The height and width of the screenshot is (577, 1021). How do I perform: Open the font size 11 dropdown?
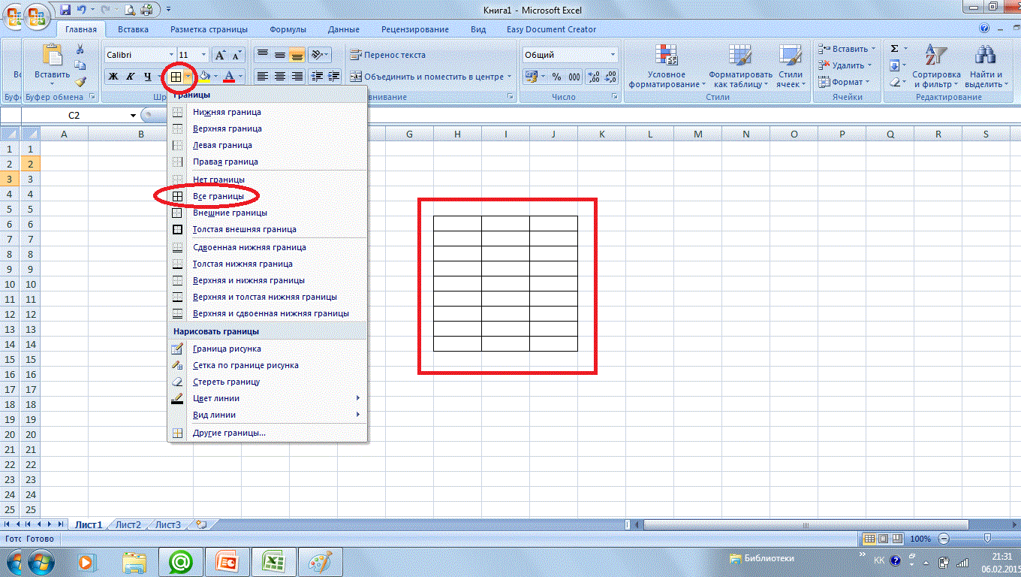click(x=204, y=55)
